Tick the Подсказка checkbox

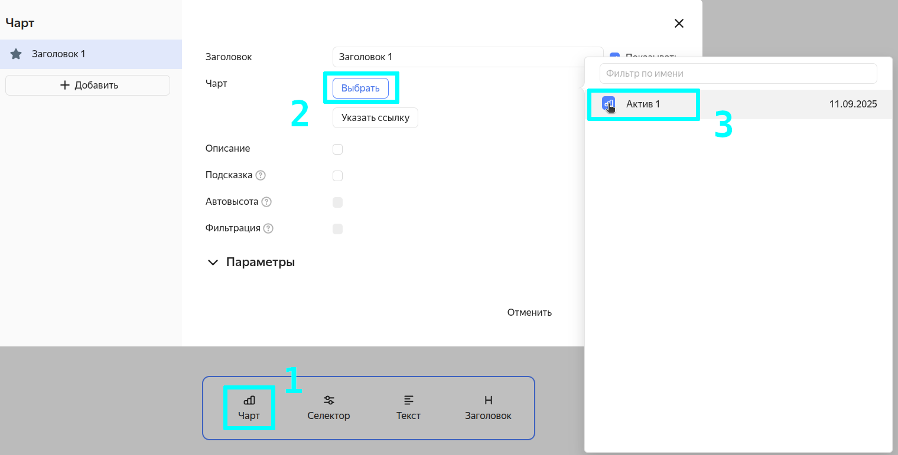(338, 176)
